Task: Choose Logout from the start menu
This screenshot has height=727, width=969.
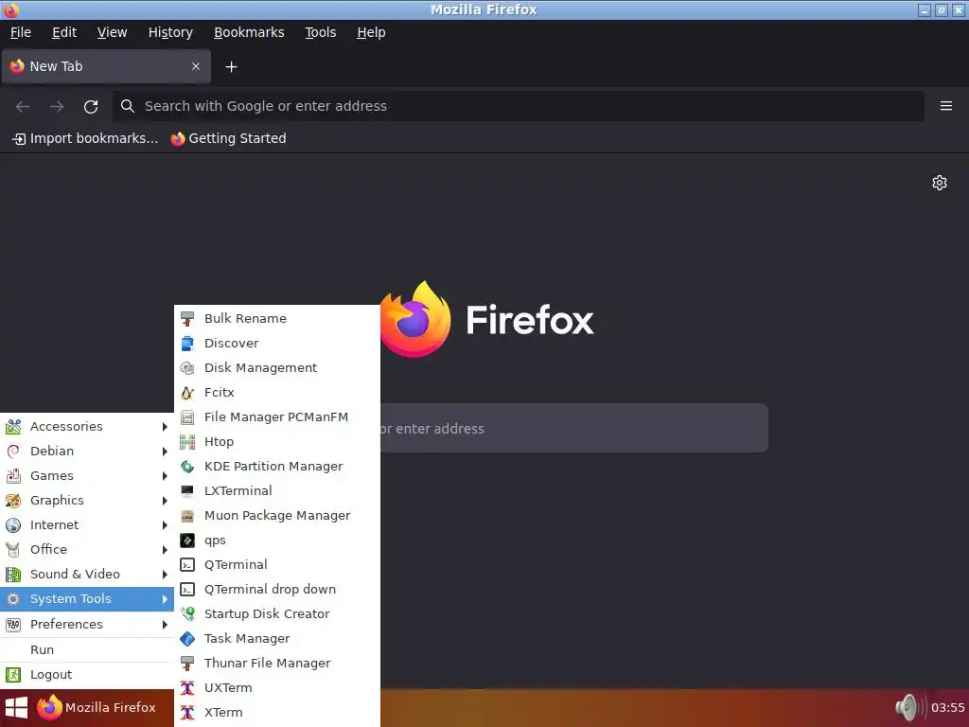Action: [x=86, y=675]
